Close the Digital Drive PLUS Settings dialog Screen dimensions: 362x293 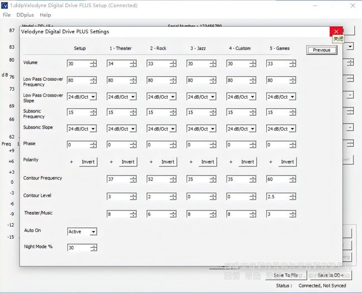click(x=336, y=31)
